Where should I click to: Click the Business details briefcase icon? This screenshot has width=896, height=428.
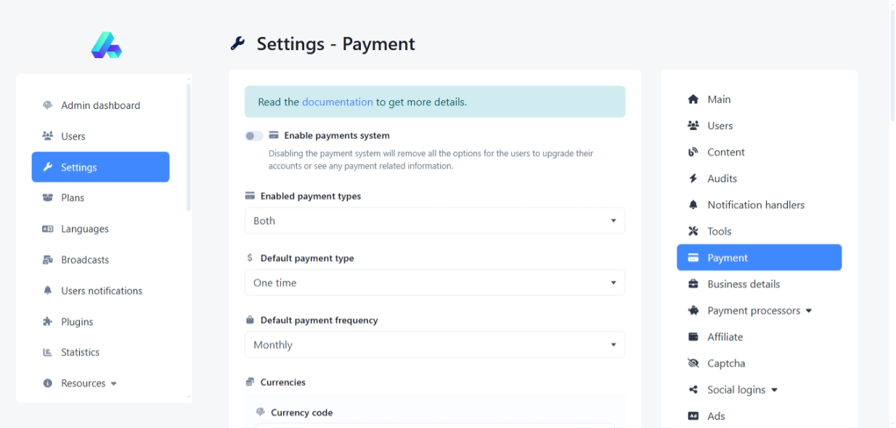coord(693,284)
